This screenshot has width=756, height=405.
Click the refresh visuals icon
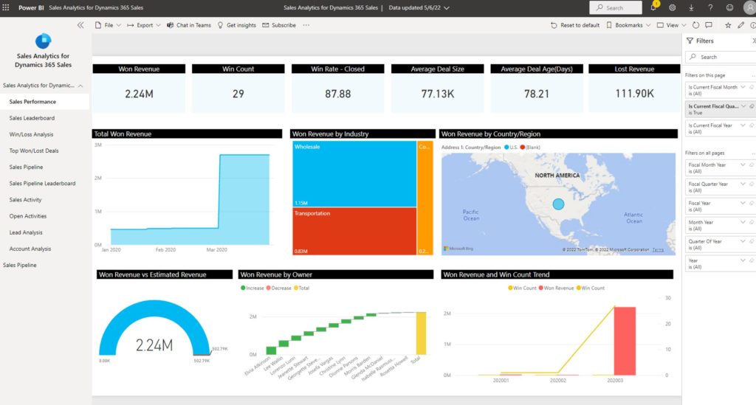695,25
